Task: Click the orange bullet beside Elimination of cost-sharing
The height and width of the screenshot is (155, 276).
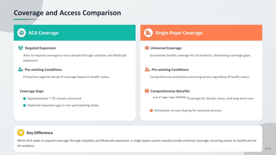Action: coord(151,111)
